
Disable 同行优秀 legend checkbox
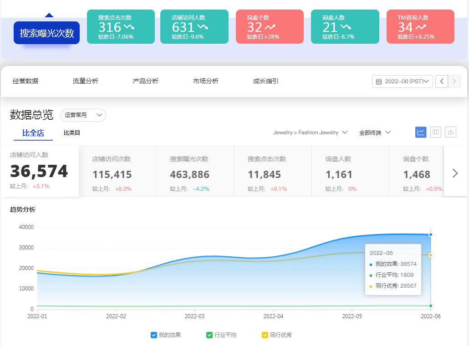(265, 335)
